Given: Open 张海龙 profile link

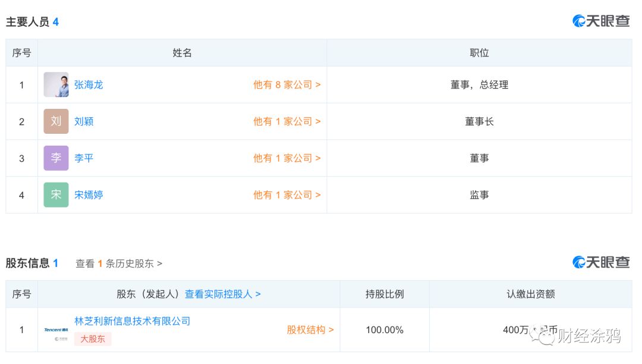Looking at the screenshot, I should tap(89, 85).
